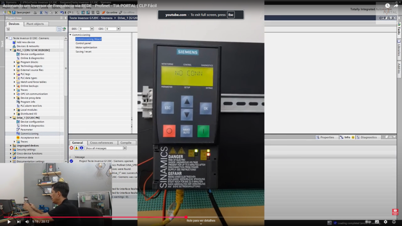Open Acceptance test item
Image resolution: width=402 pixels, height=226 pixels.
pos(30,138)
